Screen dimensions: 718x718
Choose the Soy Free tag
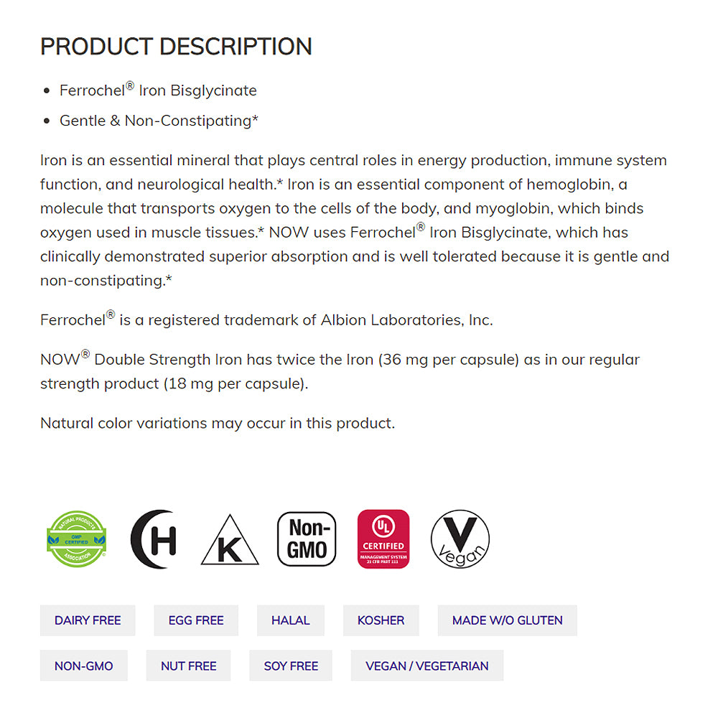(291, 666)
